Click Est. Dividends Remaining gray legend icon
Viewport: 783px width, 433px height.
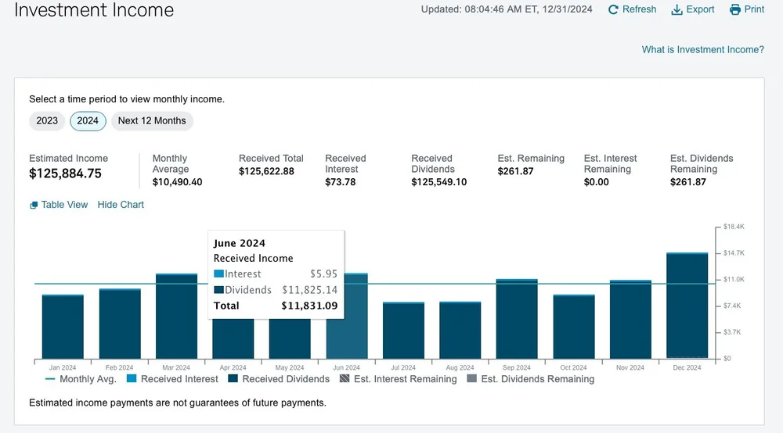click(471, 379)
